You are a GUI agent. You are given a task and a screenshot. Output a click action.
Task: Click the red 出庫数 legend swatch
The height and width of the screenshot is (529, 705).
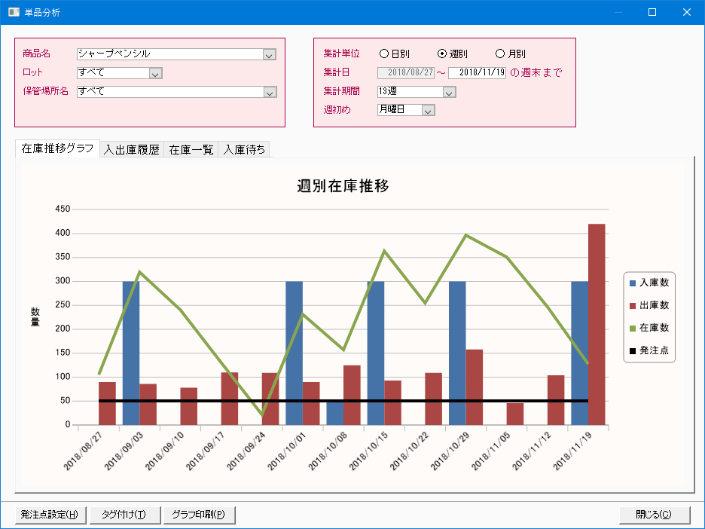coord(633,306)
